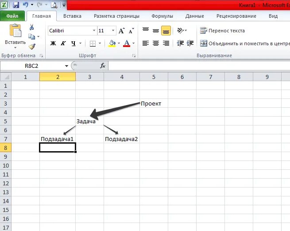This screenshot has height=231, width=290.
Task: Decrease font size with small A icon
Action: click(131, 31)
